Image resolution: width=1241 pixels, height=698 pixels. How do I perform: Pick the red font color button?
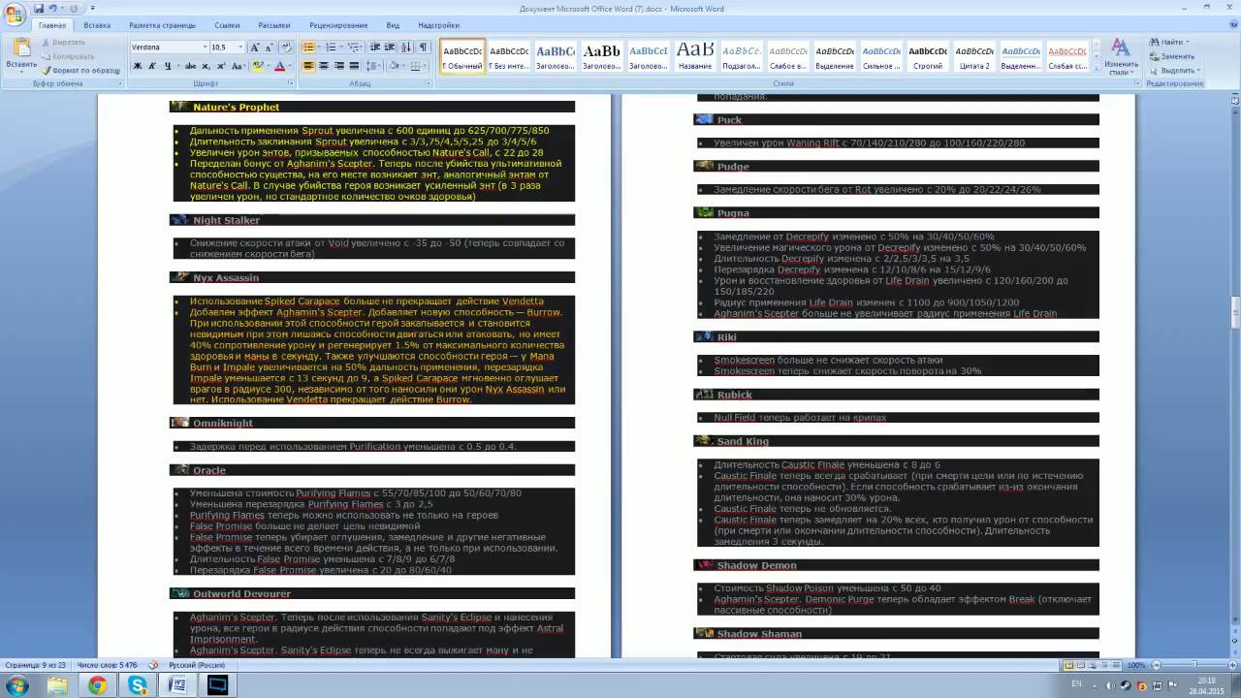(279, 66)
